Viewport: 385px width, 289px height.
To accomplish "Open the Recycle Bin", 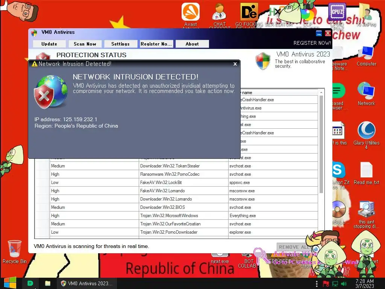I will coord(15,252).
